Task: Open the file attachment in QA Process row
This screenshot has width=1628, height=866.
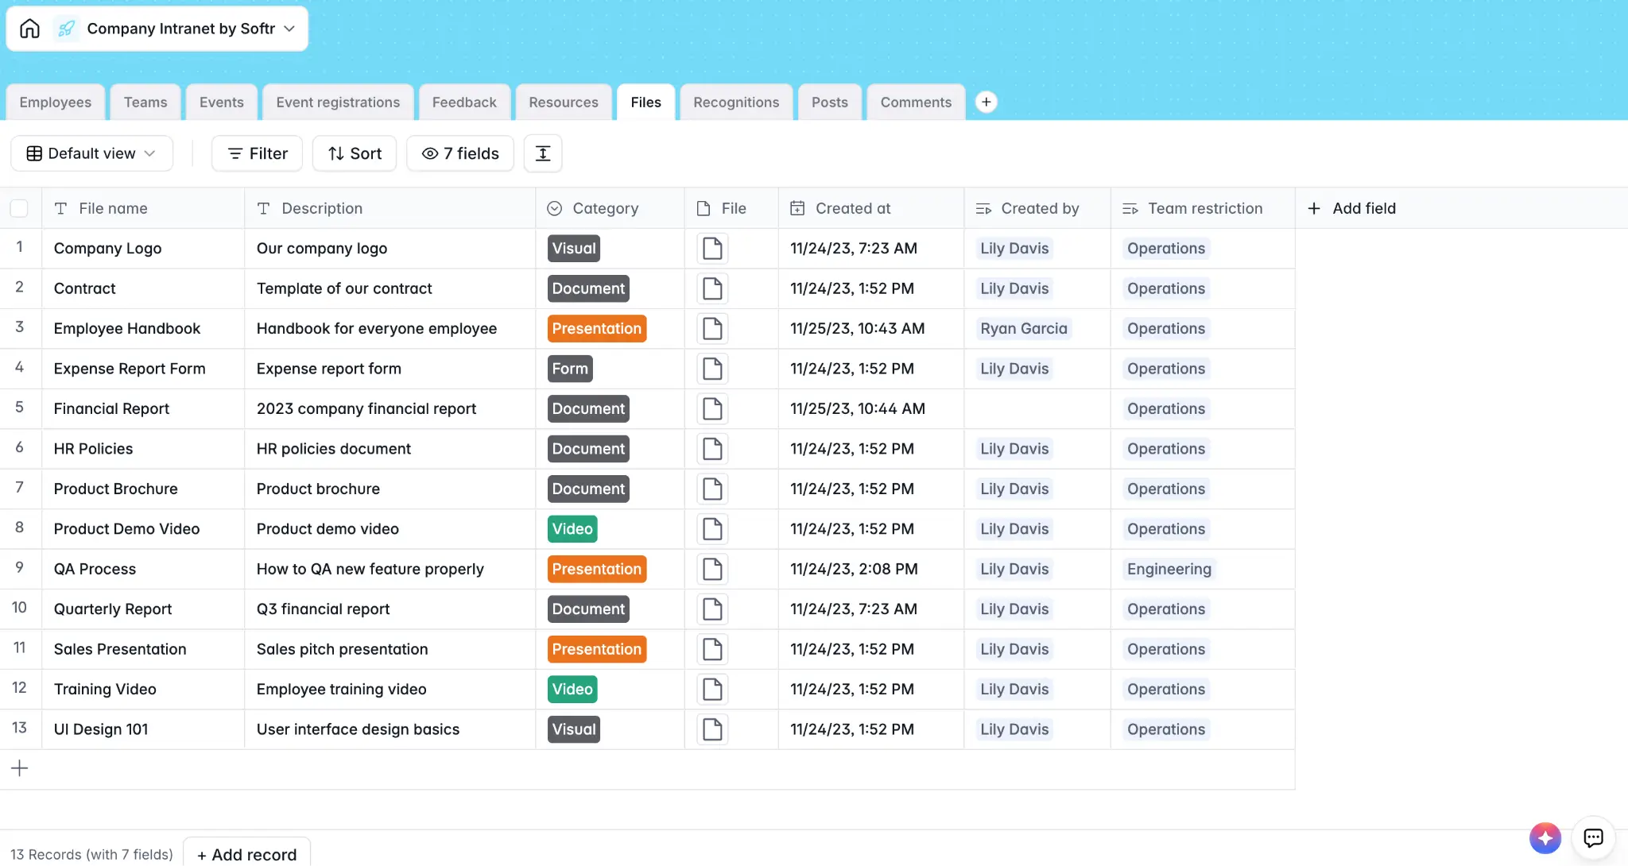Action: click(x=712, y=569)
